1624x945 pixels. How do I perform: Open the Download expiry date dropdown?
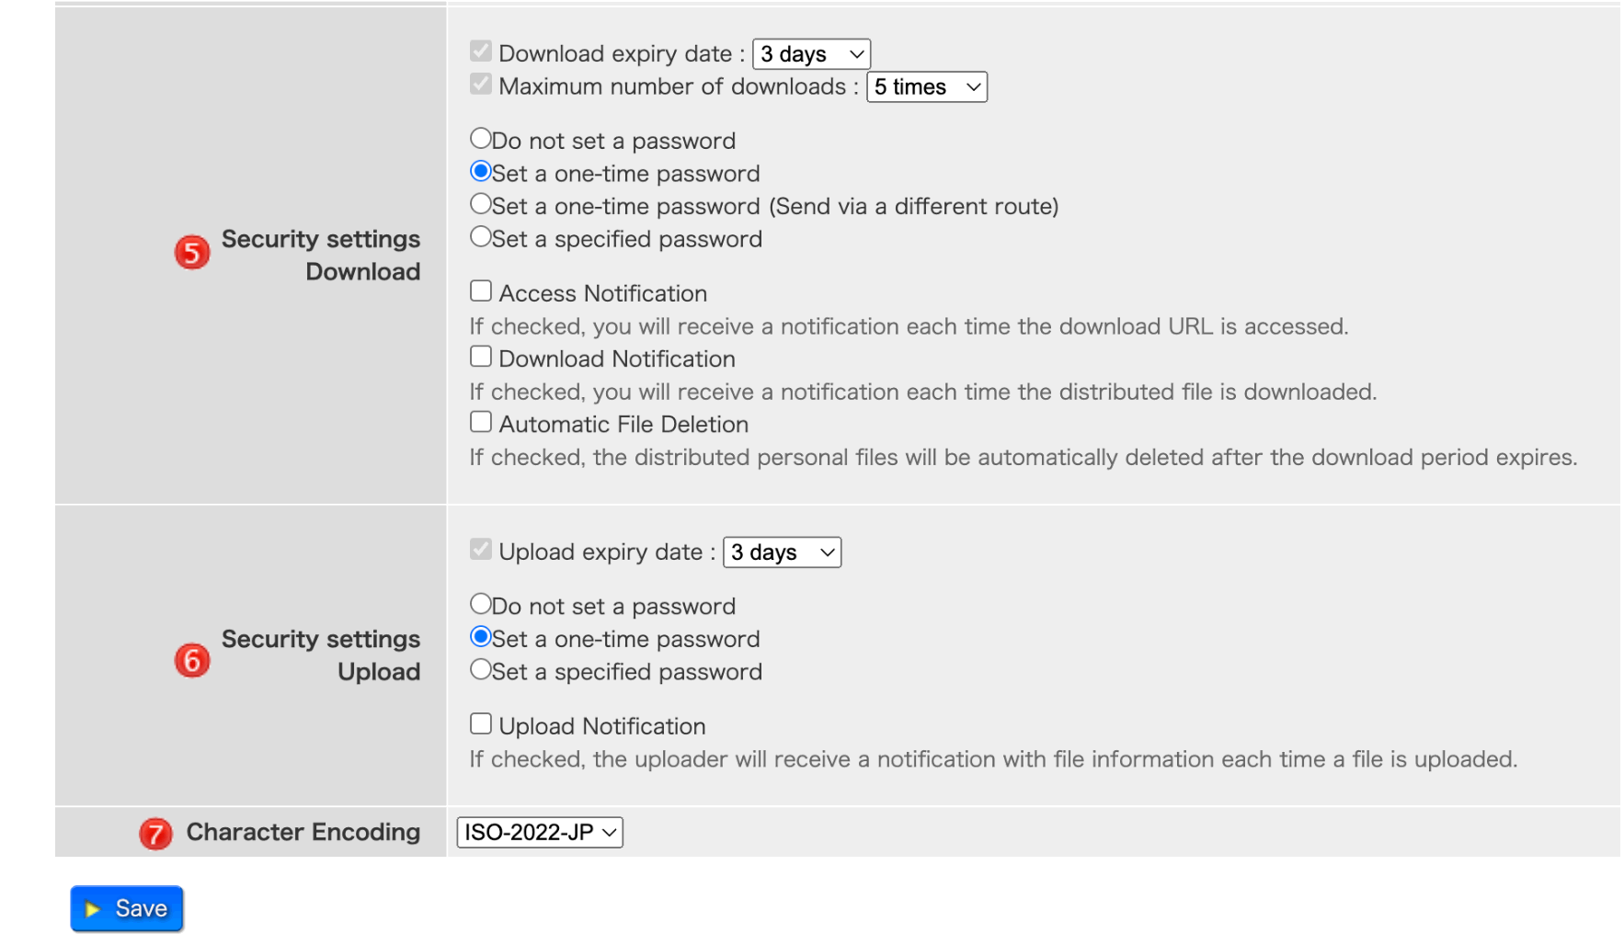point(811,54)
